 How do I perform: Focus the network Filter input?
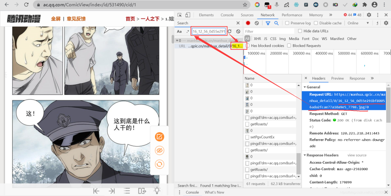click(269, 31)
